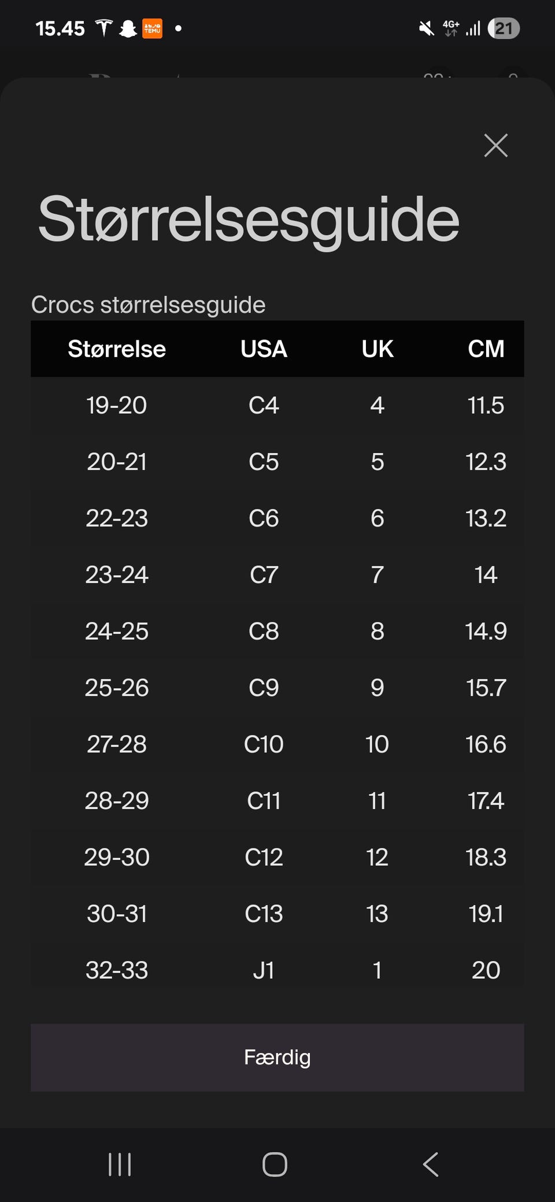Tap the Færdig button
This screenshot has width=555, height=1202.
click(x=277, y=1057)
